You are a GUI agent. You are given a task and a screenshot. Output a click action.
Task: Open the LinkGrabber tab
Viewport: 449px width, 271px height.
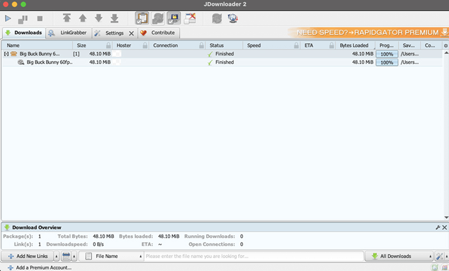(68, 33)
